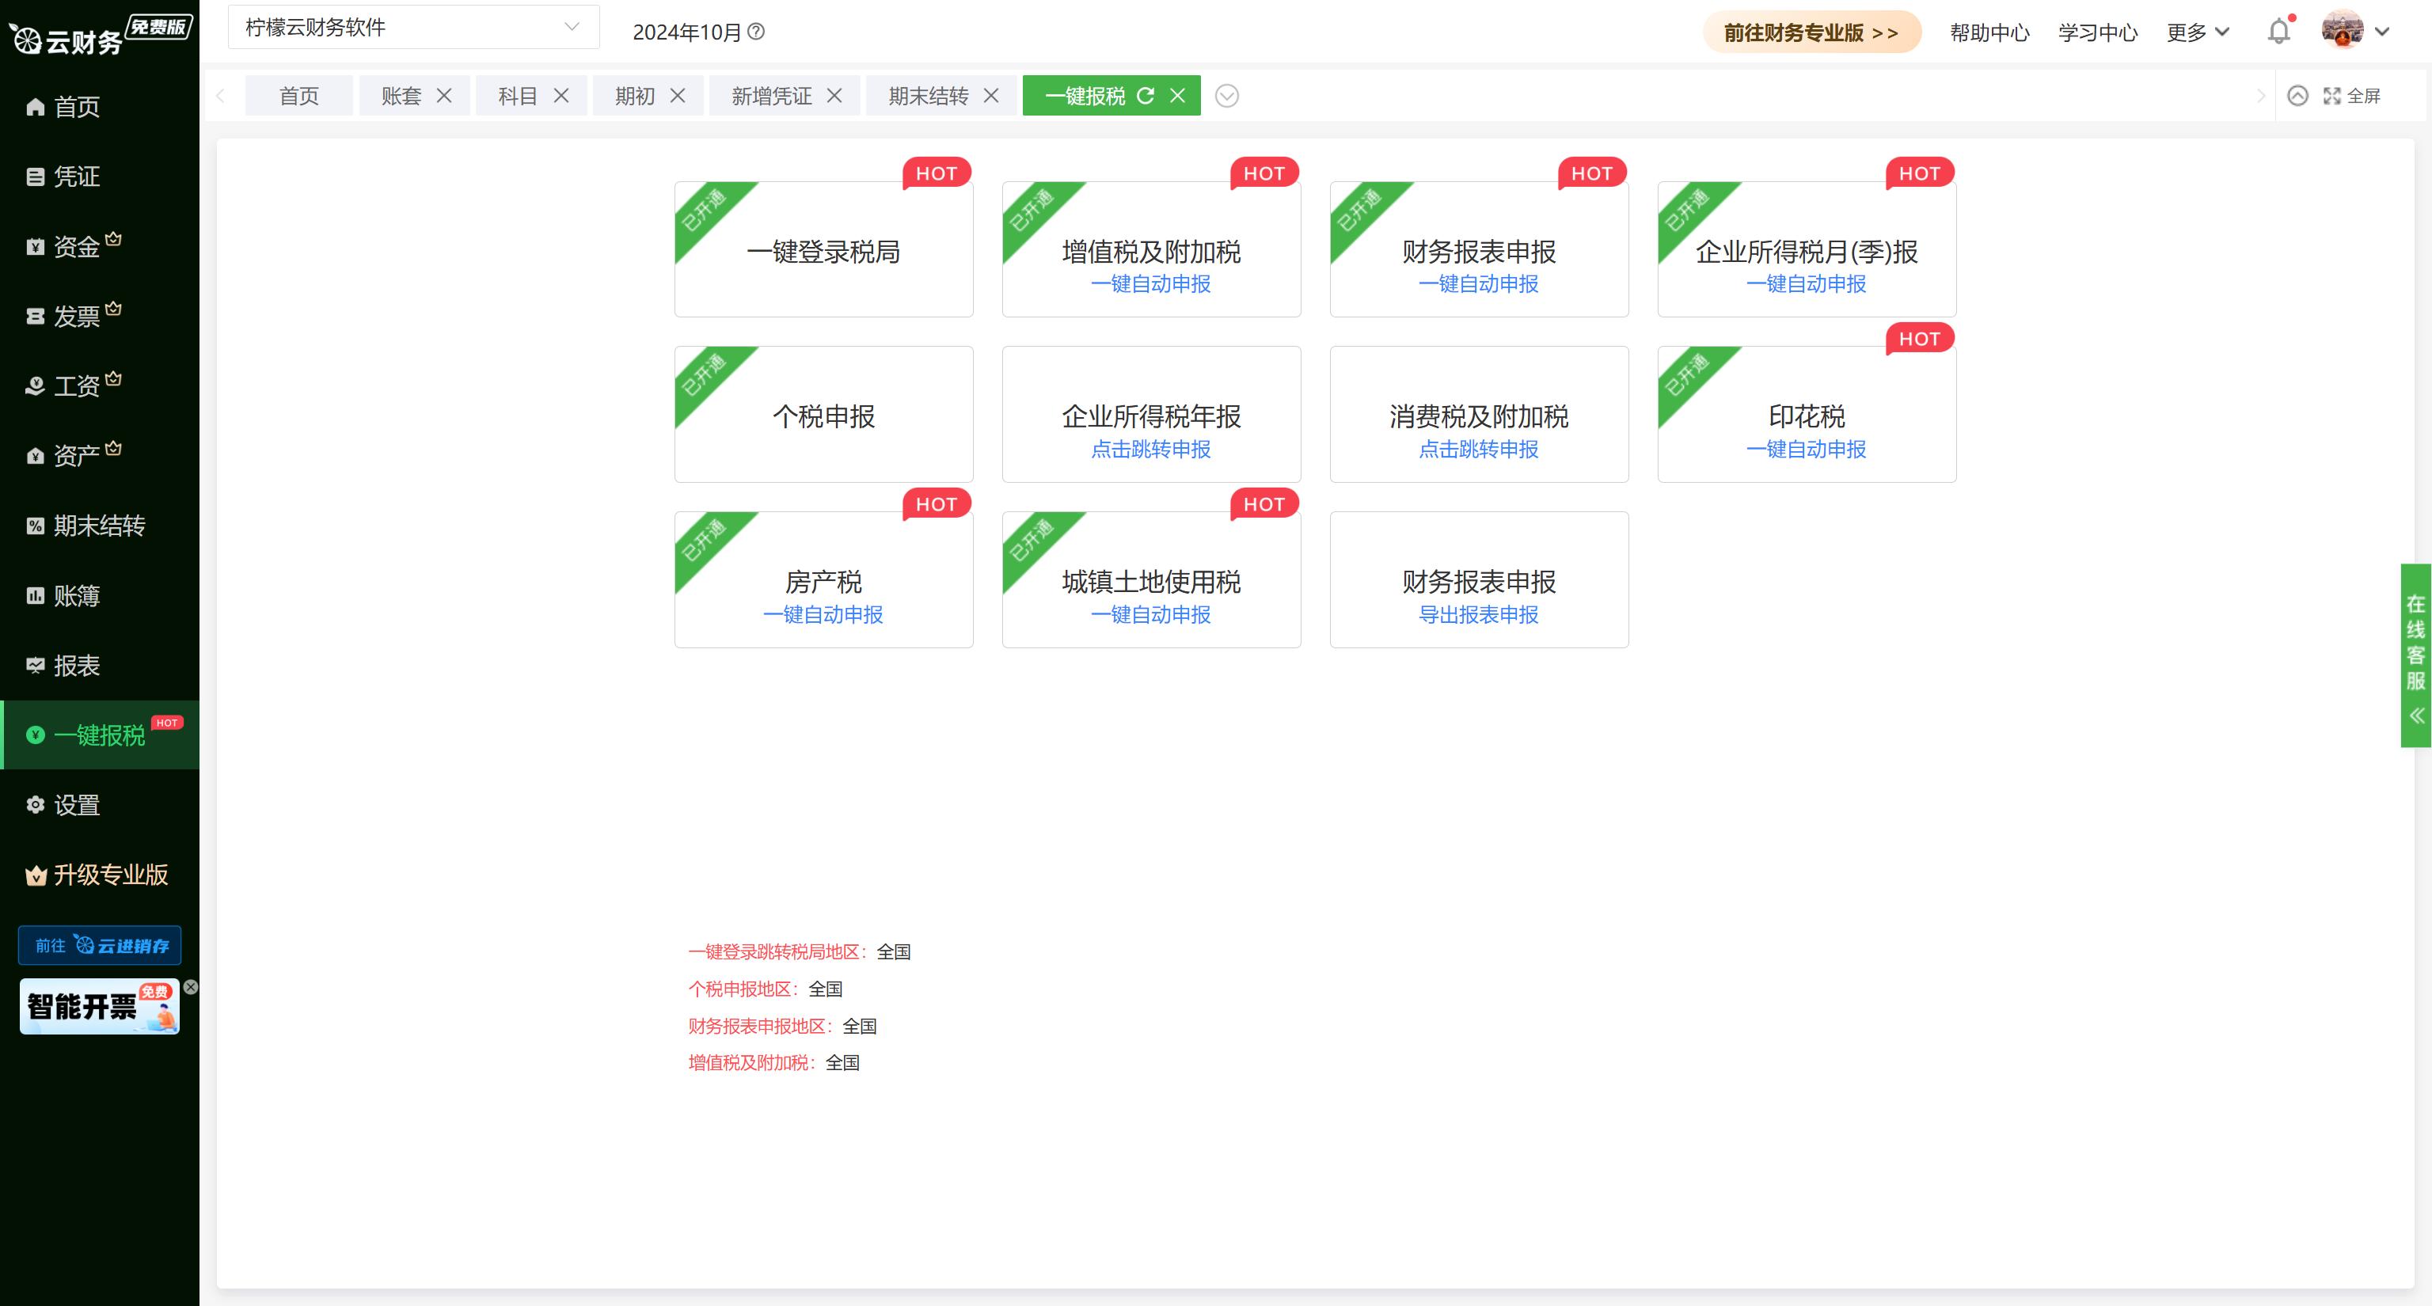This screenshot has height=1306, width=2432.
Task: Open the 凭证 (vouchers) section
Action: click(78, 177)
